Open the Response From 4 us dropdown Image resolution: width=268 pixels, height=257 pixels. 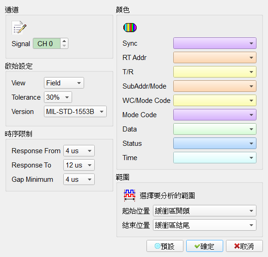79,151
